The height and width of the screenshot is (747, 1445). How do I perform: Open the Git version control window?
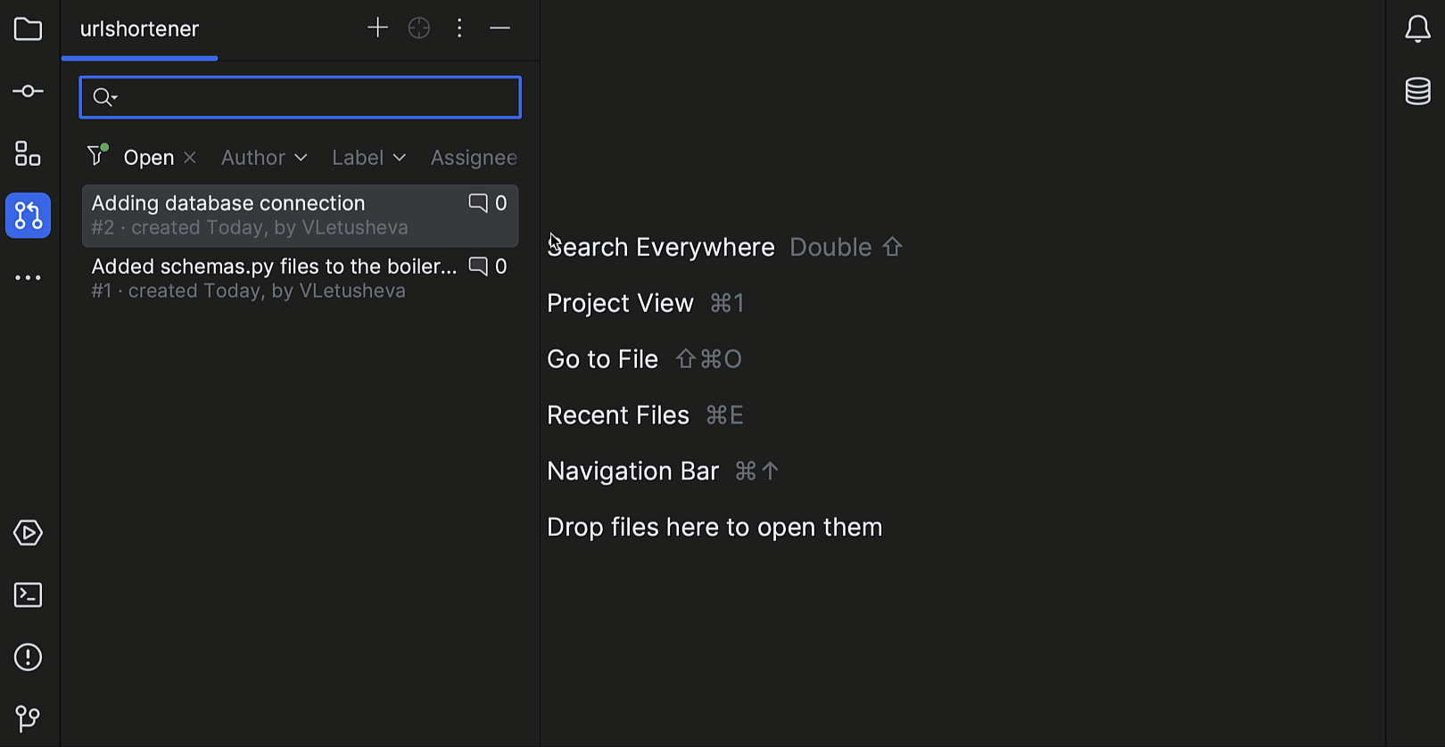point(28,718)
